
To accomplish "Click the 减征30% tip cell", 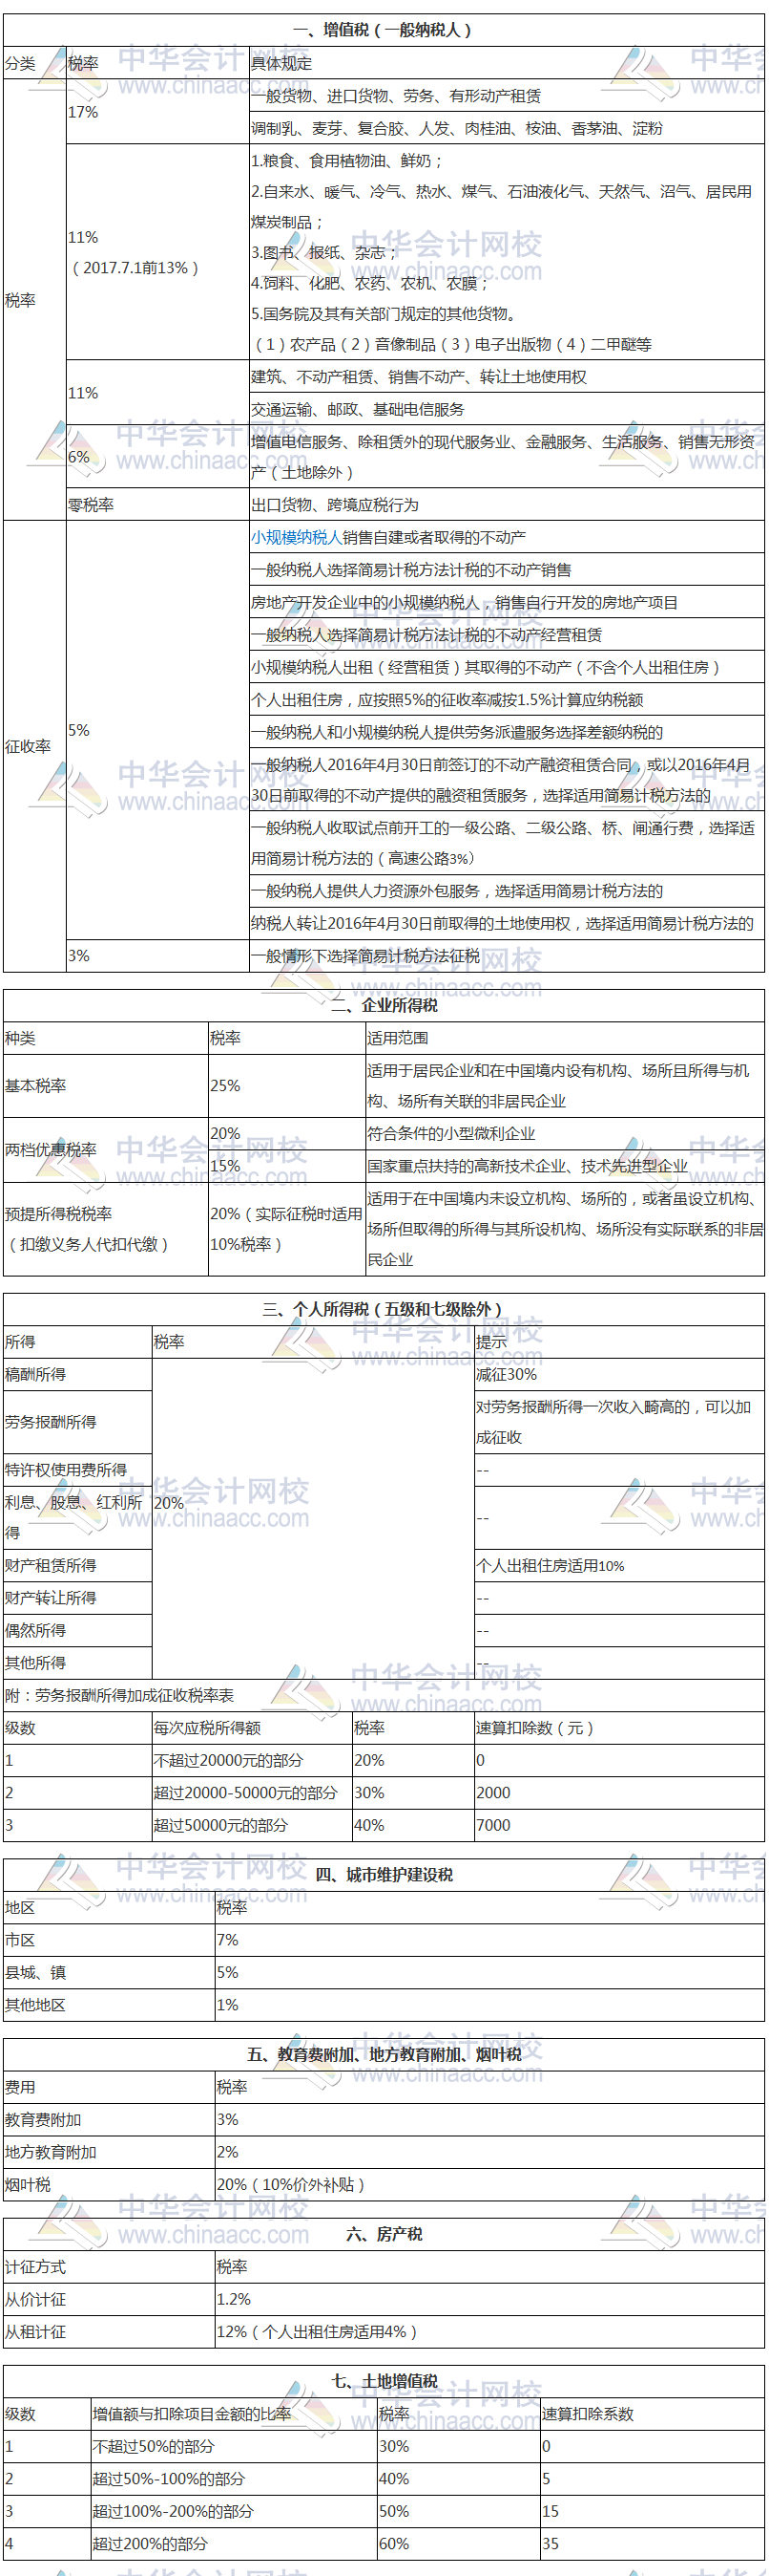I will 507,1374.
